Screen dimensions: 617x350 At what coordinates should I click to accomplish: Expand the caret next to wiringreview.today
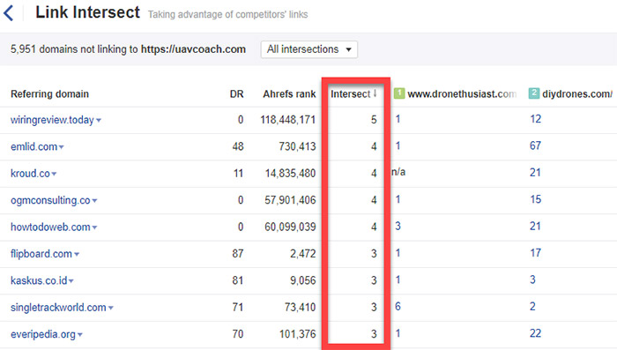(x=99, y=121)
